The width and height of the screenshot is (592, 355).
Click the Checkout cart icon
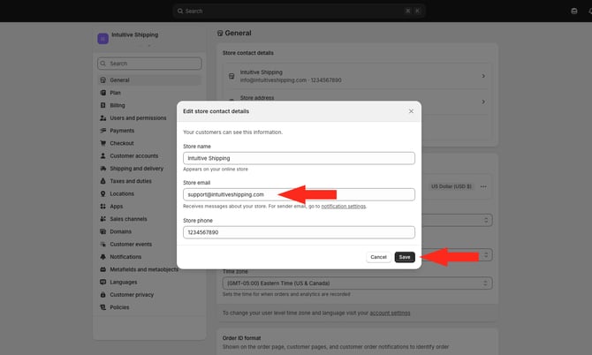click(103, 143)
